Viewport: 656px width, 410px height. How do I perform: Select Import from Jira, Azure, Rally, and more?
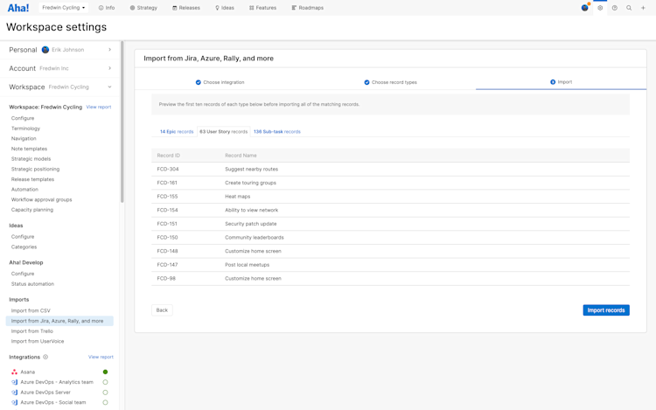59,321
